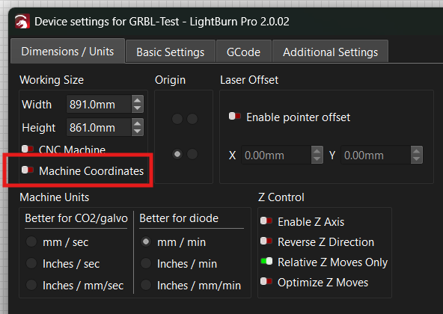This screenshot has height=314, width=443.
Task: Enable the Machine Coordinates toggle
Action: tap(28, 170)
